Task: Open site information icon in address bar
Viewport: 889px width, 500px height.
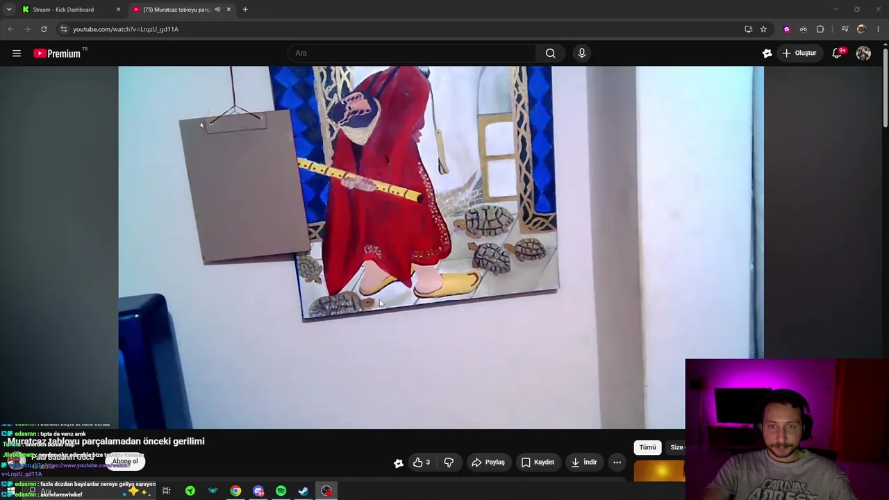Action: pos(63,29)
